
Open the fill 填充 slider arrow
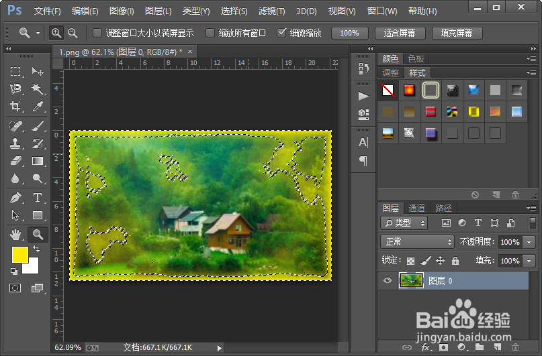[529, 261]
